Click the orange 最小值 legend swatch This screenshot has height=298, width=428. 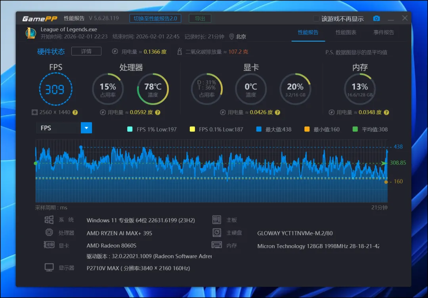[307, 129]
